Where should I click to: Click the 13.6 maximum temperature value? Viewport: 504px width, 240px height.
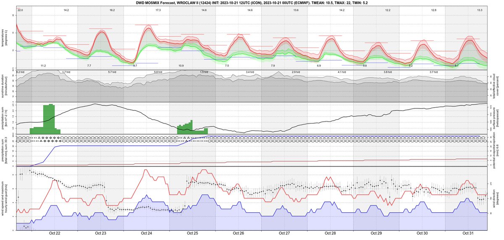point(296,10)
